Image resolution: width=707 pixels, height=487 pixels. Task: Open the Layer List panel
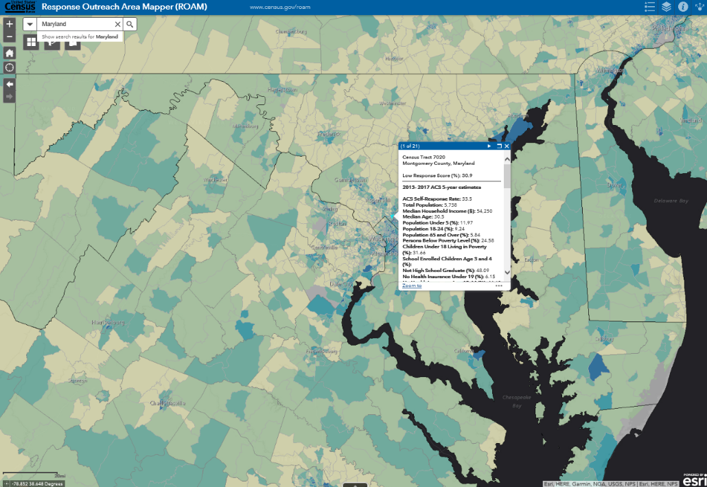[x=667, y=7]
